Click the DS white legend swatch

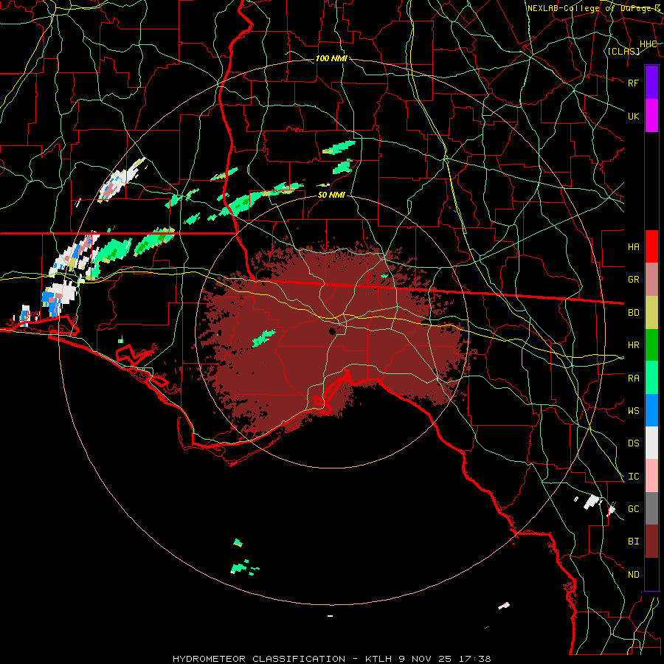pyautogui.click(x=651, y=443)
